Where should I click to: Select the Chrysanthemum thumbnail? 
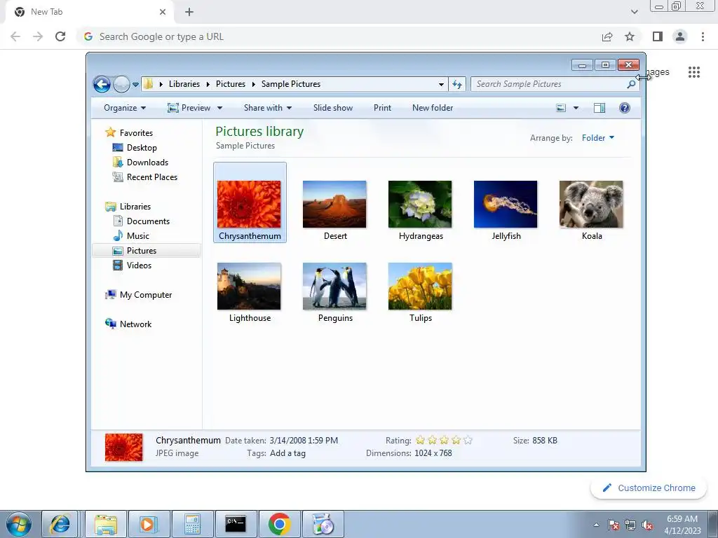click(249, 204)
